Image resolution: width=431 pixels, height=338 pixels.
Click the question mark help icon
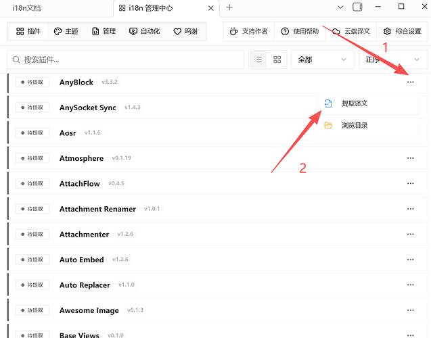(285, 31)
